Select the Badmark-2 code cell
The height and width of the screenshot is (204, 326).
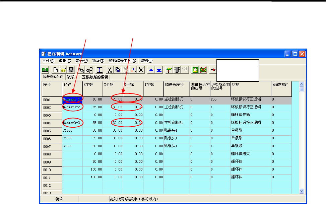[x=72, y=107]
